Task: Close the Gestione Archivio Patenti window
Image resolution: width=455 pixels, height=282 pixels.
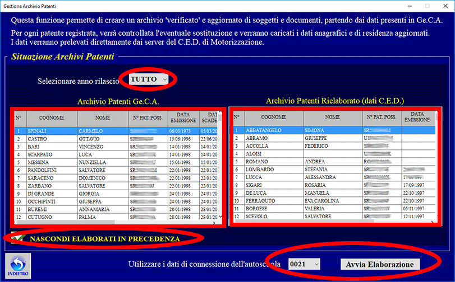Action: (445, 6)
